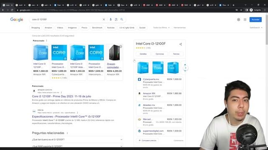Click the Acceder sign-in button
Screen dimensions: 268x150
point(255,20)
